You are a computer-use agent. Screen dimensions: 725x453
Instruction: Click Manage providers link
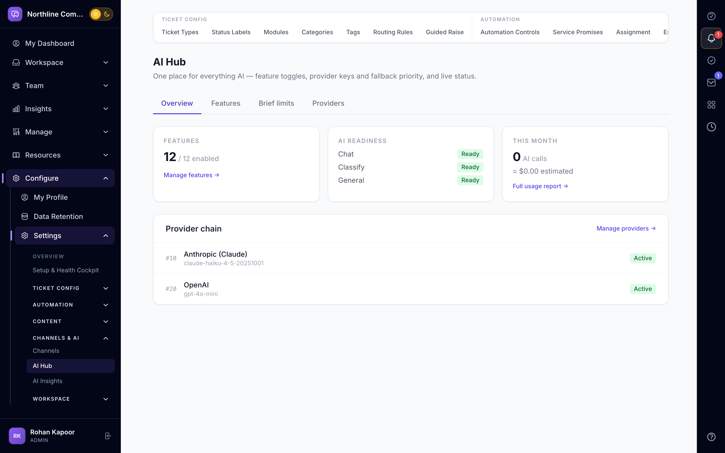click(626, 228)
